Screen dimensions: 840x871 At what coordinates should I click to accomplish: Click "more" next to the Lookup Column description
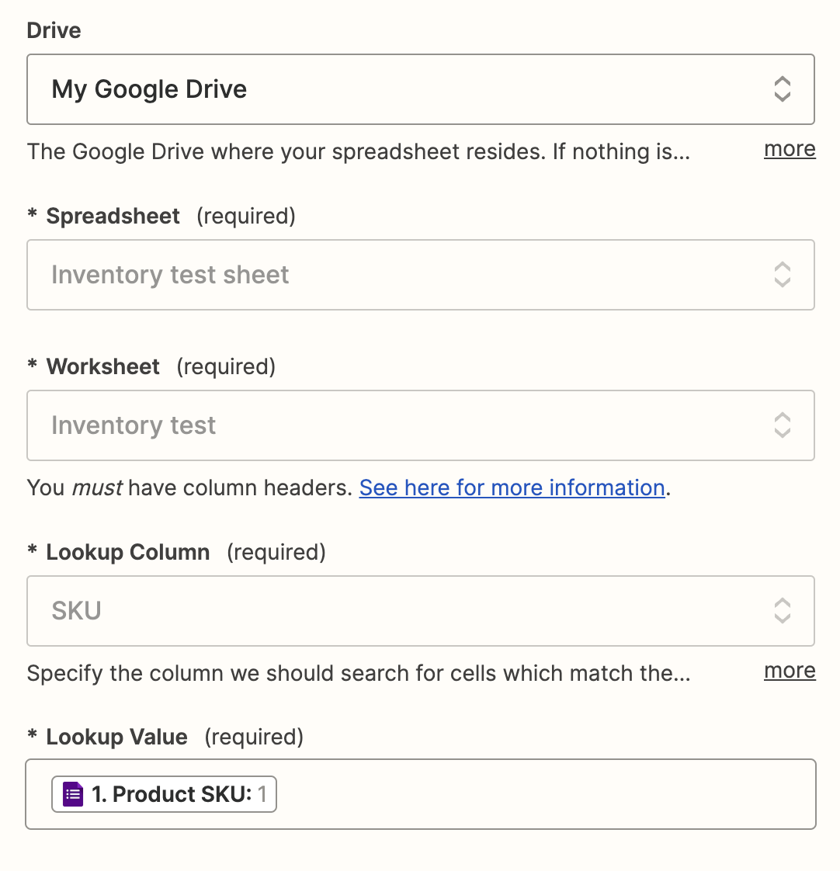tap(790, 671)
